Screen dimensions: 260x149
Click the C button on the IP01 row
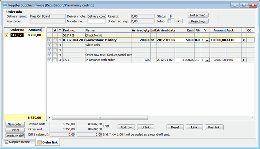click(244, 60)
